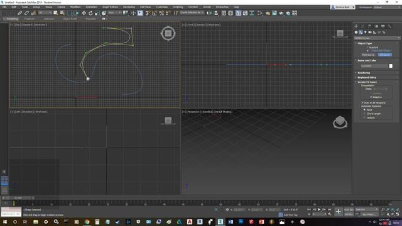Viewport: 402px width, 226px height.
Task: Open the Create Selection Set dropdown
Action: tap(192, 13)
